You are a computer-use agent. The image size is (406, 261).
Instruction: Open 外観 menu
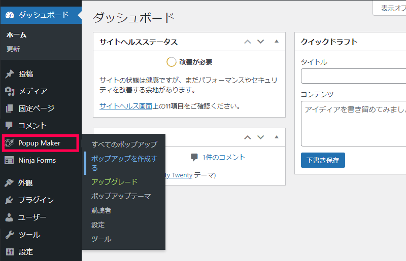(x=41, y=182)
